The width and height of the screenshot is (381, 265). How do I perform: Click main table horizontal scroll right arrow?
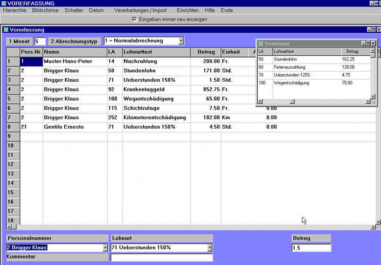(373, 227)
